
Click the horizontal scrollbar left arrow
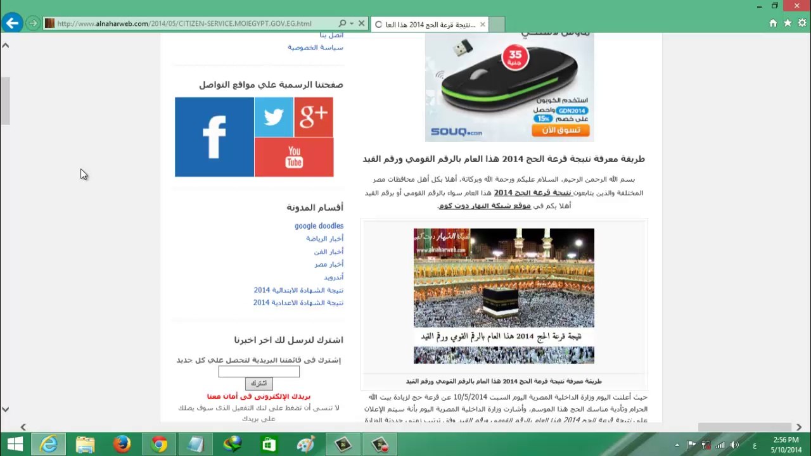click(23, 427)
